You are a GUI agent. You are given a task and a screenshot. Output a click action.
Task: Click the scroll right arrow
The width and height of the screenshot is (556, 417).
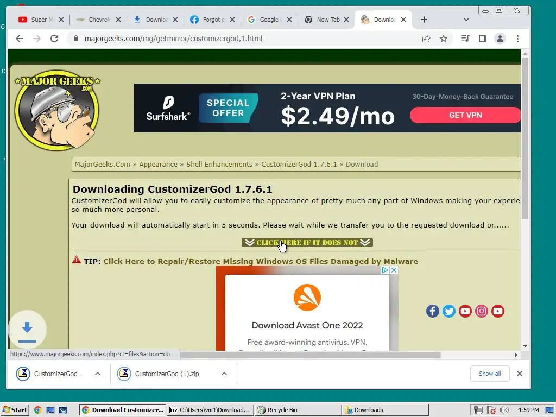click(x=516, y=355)
